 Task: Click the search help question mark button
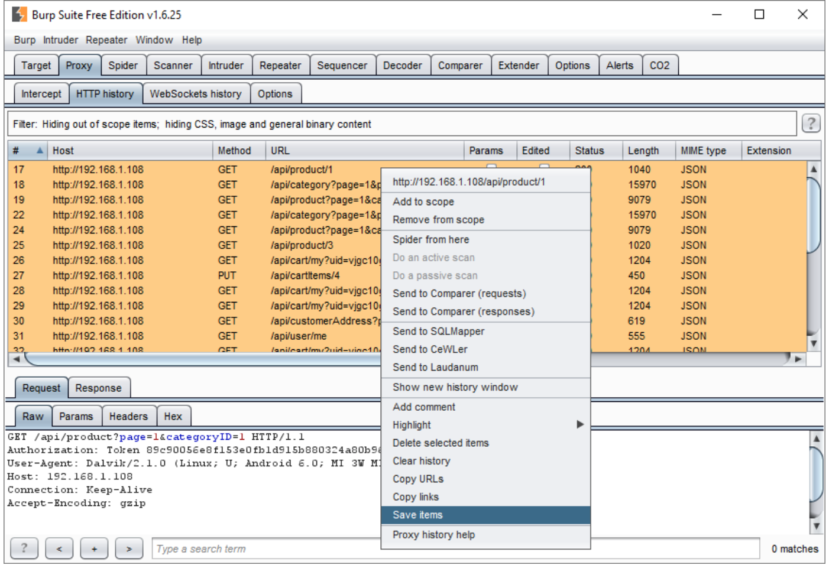click(24, 548)
